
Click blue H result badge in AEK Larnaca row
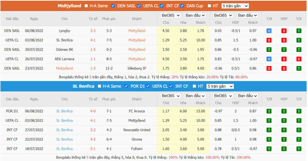(x=269, y=59)
